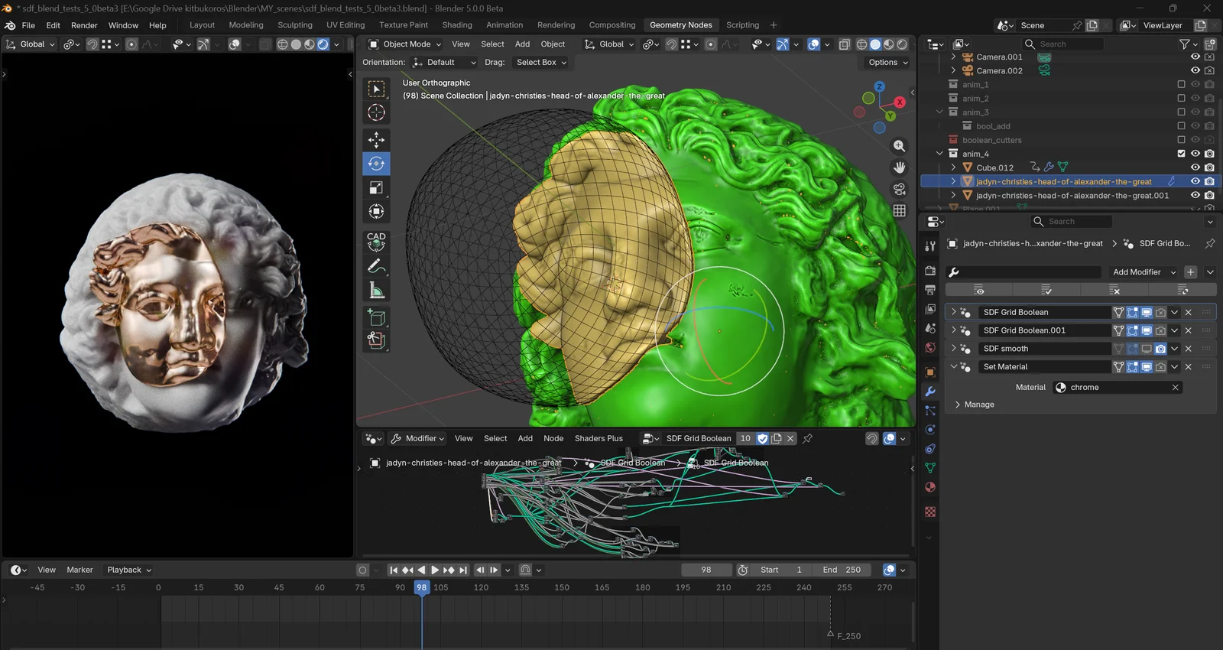
Task: Open the Render menu
Action: click(84, 25)
